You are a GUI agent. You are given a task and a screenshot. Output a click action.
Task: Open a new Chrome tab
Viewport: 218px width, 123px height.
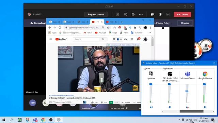click(x=122, y=22)
